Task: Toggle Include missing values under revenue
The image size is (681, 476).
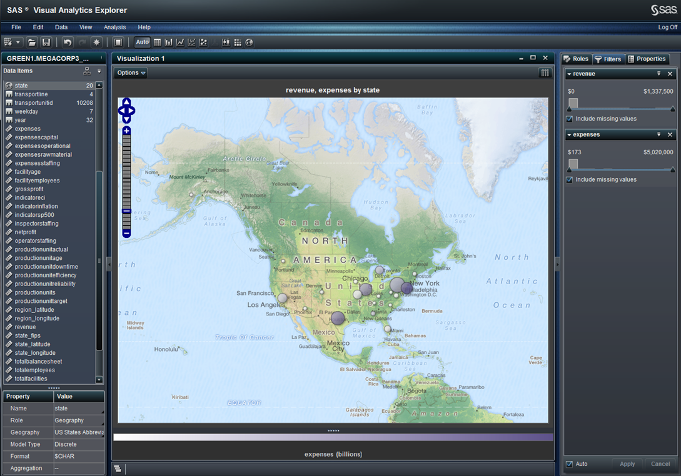Action: (x=569, y=119)
